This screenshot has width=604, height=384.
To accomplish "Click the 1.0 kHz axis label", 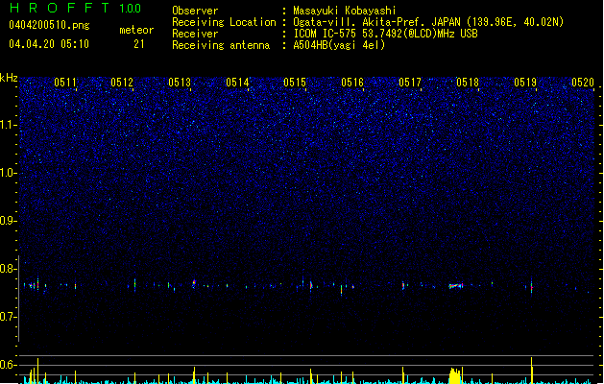I will [x=9, y=173].
